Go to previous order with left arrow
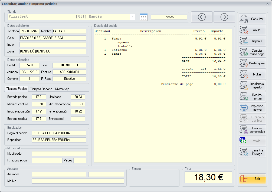Screen dimensions: 272x192 pos(202,17)
